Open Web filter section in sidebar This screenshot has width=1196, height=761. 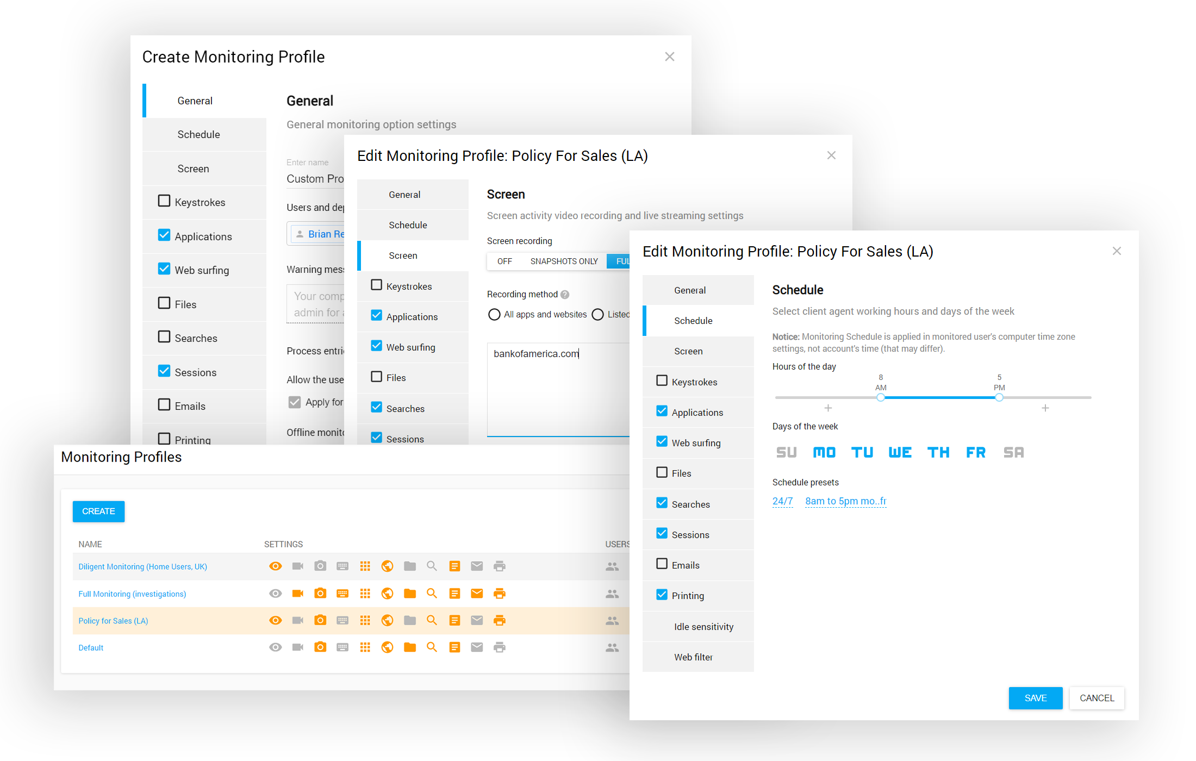point(693,657)
